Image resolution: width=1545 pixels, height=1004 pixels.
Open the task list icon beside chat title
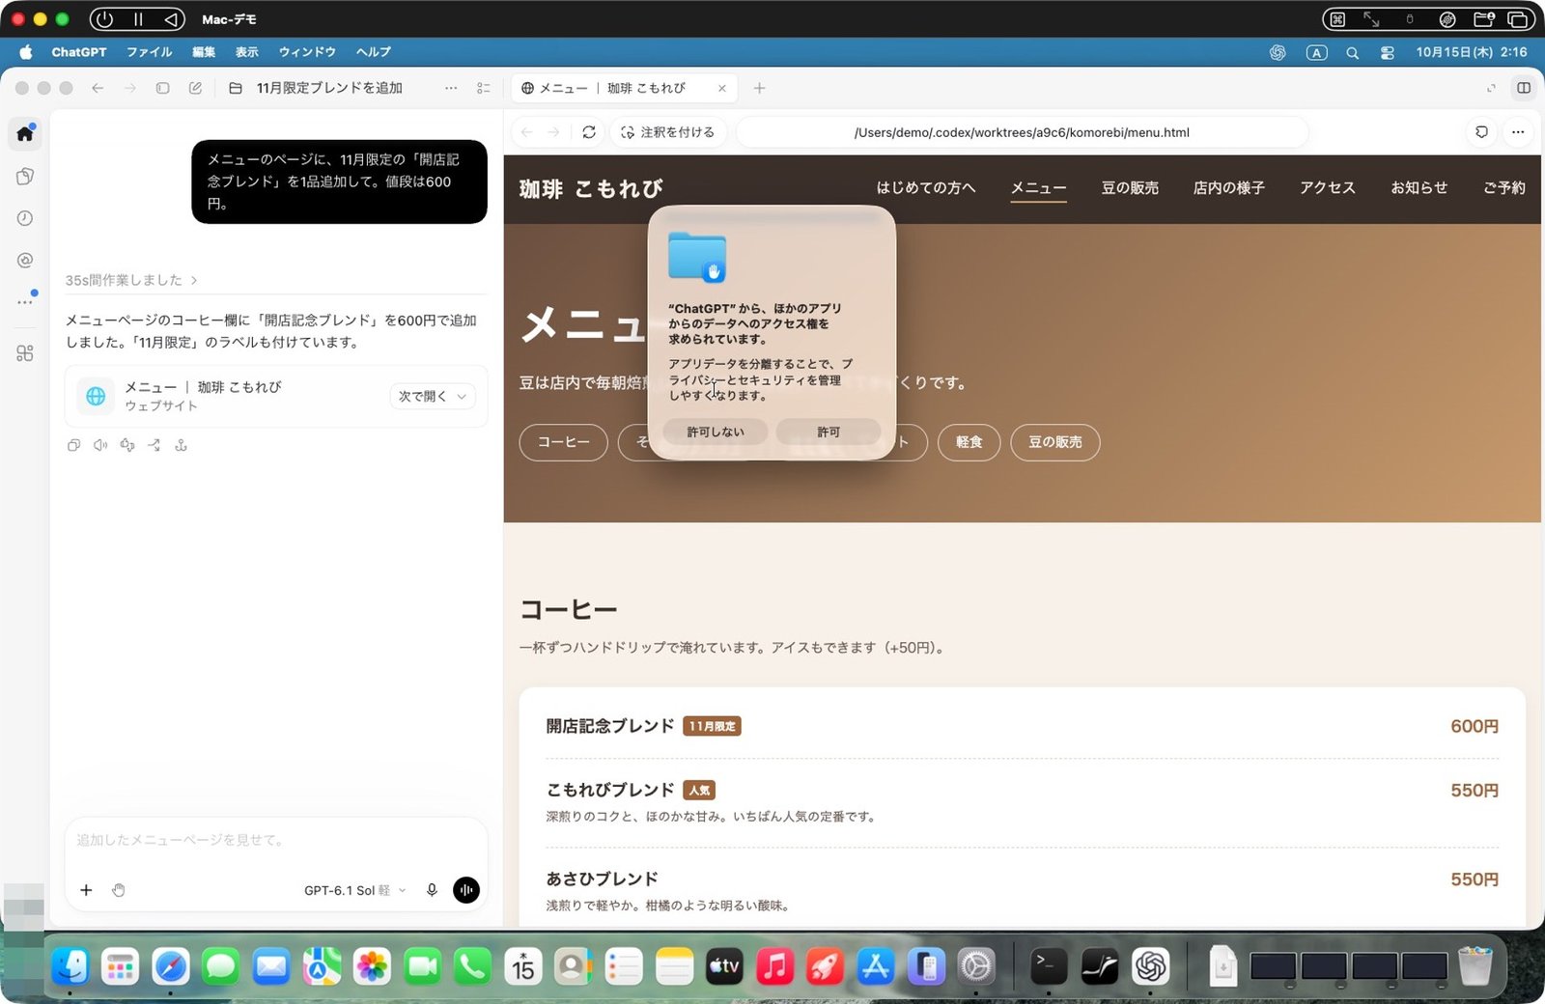(483, 88)
